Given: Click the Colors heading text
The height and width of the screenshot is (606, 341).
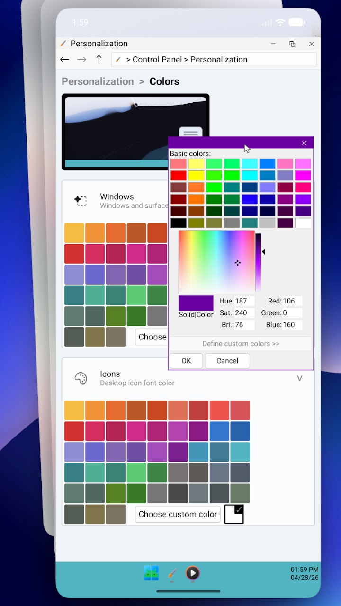Looking at the screenshot, I should 164,81.
